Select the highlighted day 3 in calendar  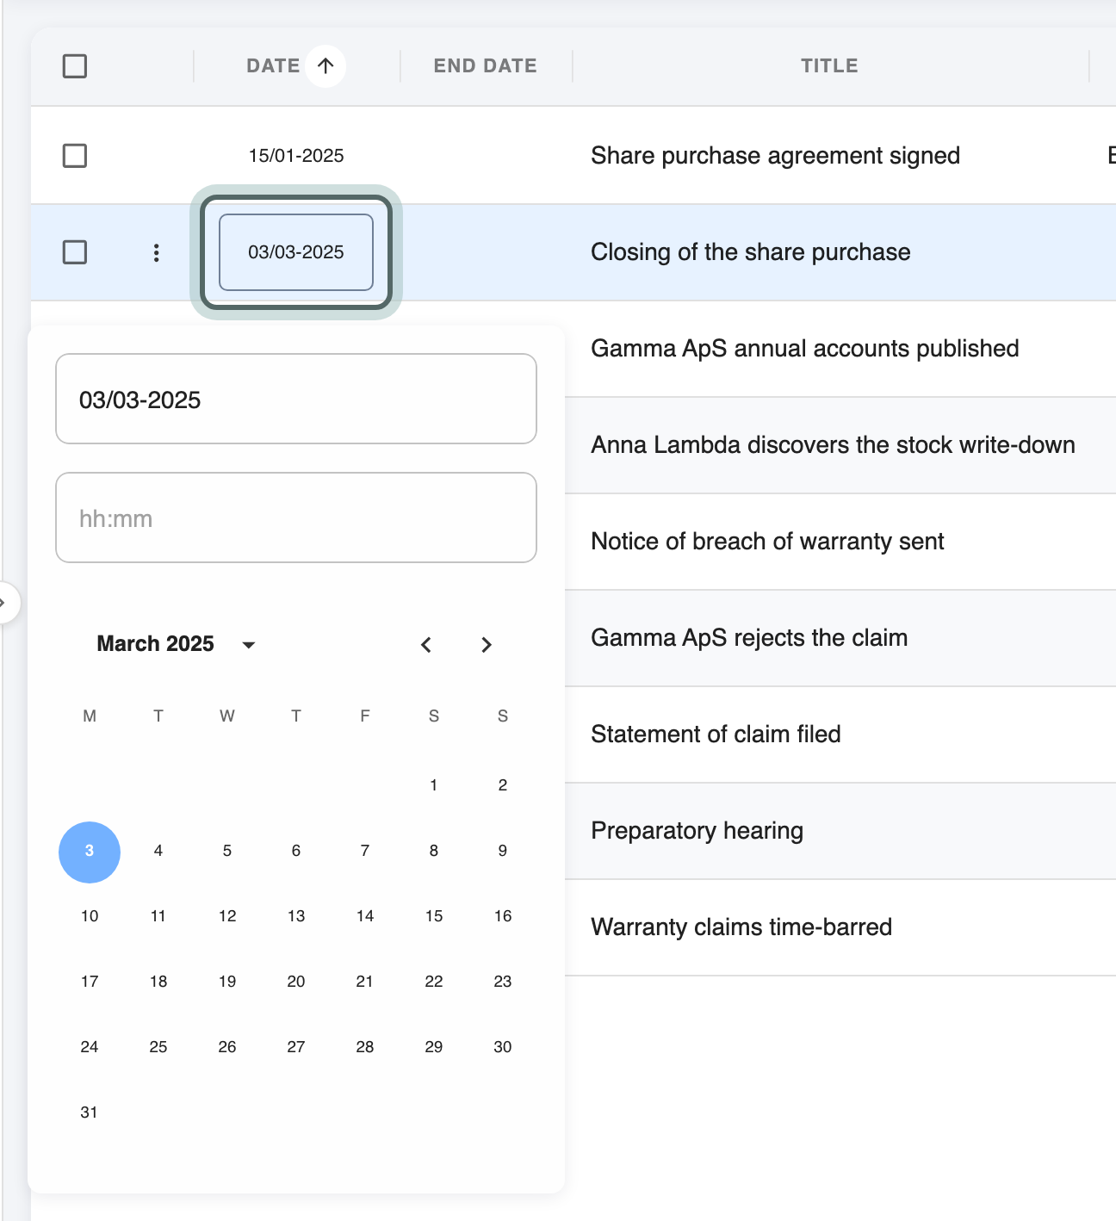(x=90, y=852)
